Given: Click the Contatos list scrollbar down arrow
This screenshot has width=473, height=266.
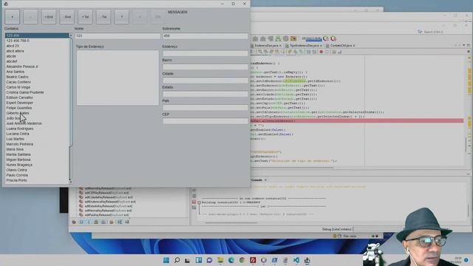Looking at the screenshot, I should (71, 181).
